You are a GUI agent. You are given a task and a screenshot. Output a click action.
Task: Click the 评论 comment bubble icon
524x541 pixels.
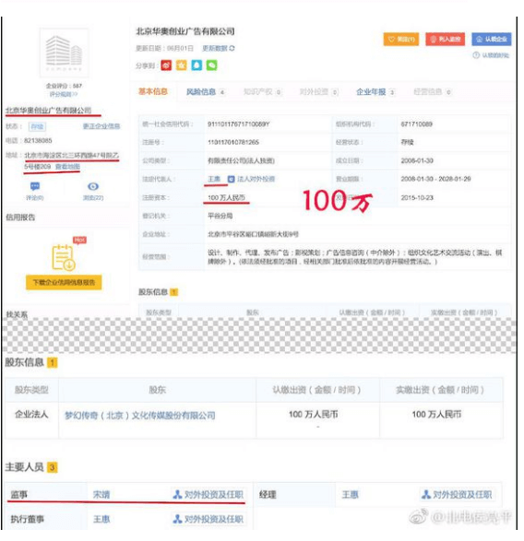click(35, 187)
